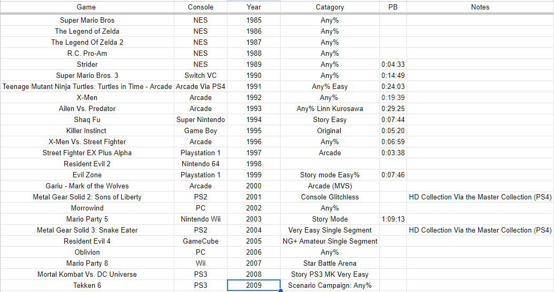Select the 'Nintendo Wii' console cell

click(x=200, y=219)
